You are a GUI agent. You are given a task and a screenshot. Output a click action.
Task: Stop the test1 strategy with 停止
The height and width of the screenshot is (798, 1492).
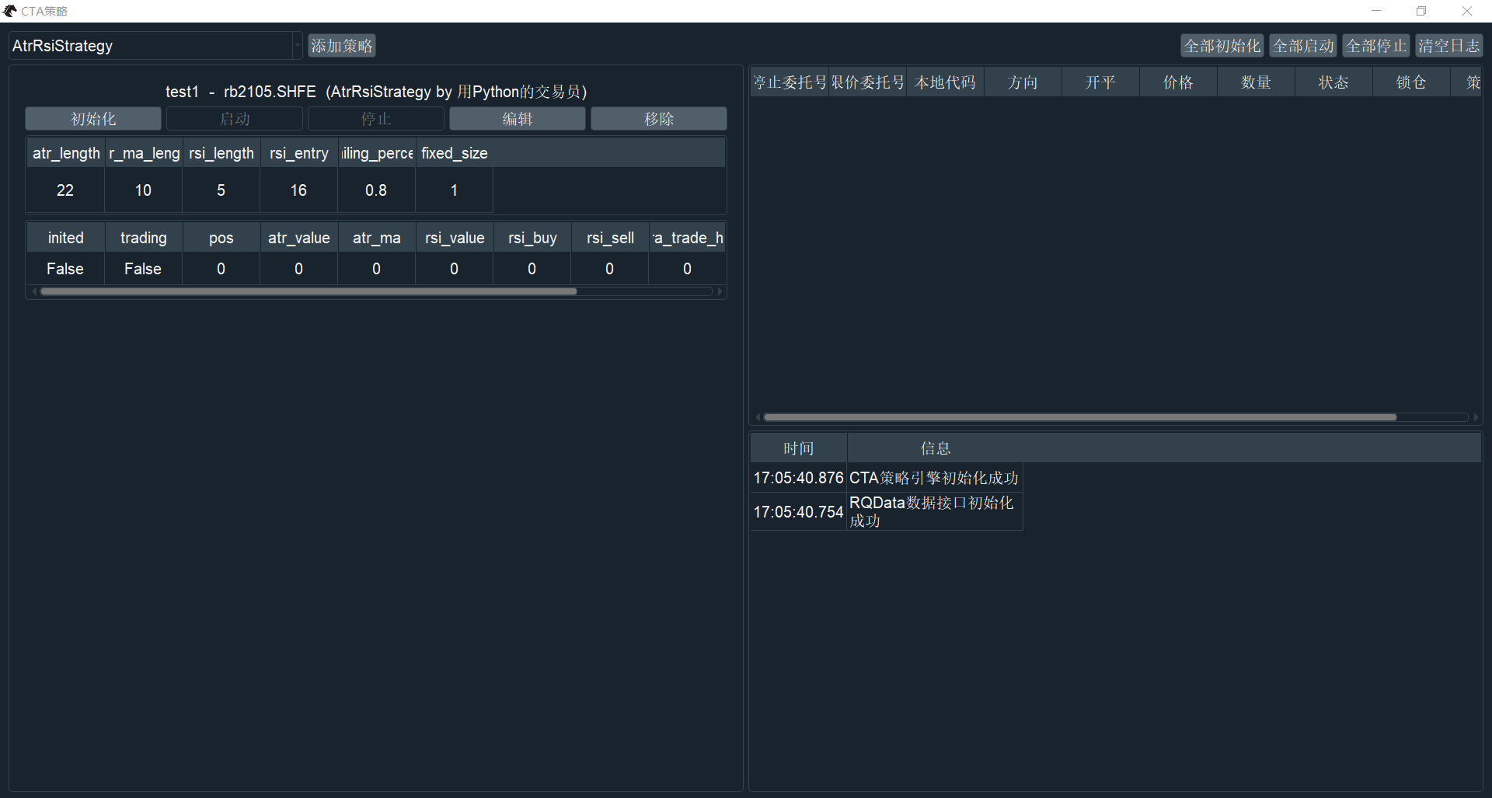[x=375, y=118]
